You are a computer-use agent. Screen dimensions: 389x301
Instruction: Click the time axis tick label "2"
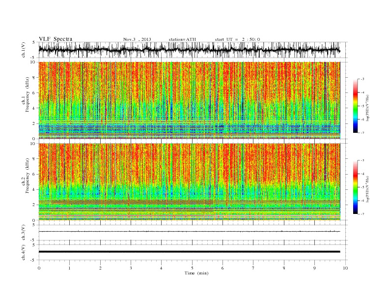pos(100,268)
